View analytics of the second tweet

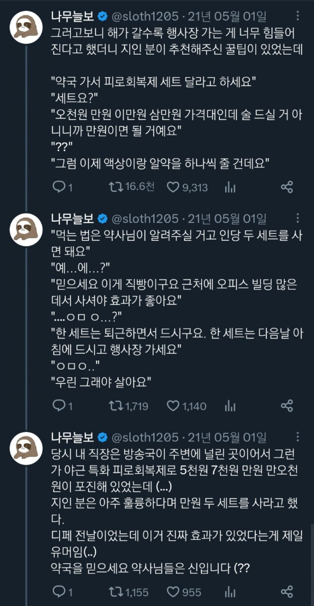tap(230, 406)
